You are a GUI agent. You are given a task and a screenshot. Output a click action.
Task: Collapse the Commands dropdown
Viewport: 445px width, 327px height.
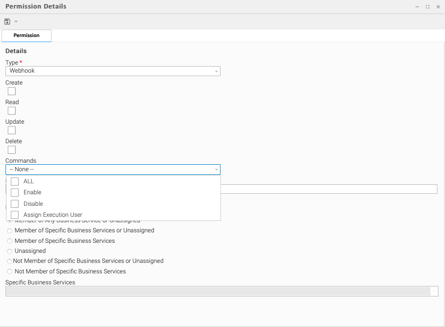[x=216, y=170]
